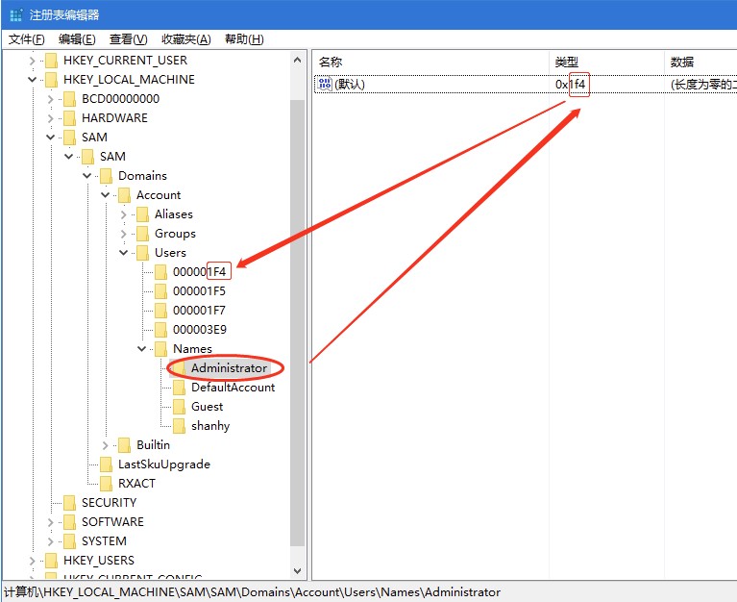Open the 编辑(E) menu
This screenshot has width=737, height=602.
[x=77, y=39]
